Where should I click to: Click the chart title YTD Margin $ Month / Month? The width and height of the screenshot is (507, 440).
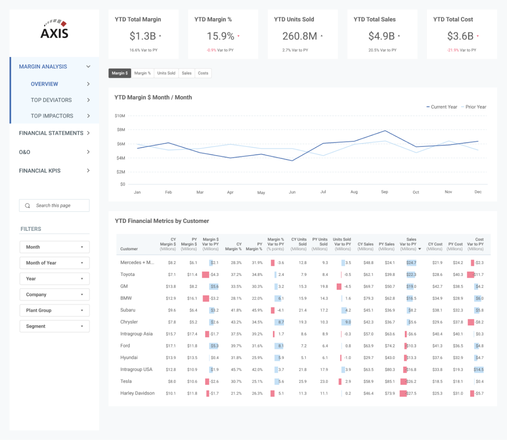pos(153,97)
